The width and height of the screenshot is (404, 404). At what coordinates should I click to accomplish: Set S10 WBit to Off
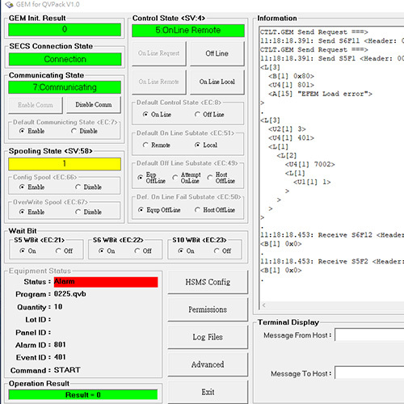(x=222, y=250)
